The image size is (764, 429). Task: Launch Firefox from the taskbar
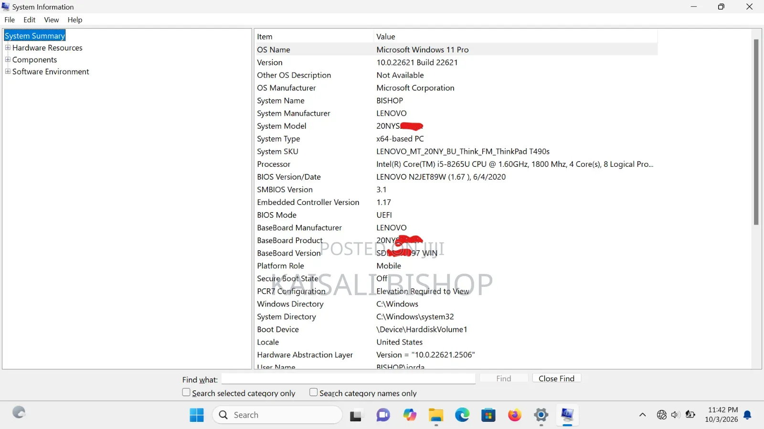tap(515, 415)
